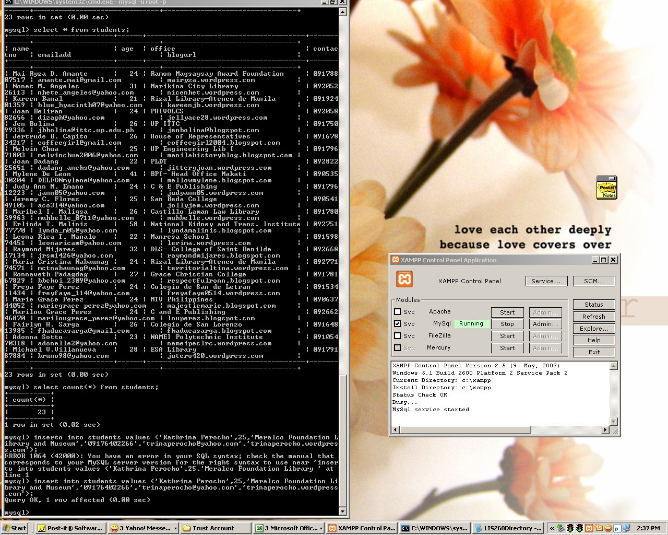
Task: Click the cmd window scroll down arrow
Action: click(x=343, y=511)
